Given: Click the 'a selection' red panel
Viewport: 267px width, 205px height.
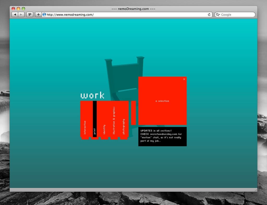Looking at the screenshot, I should (x=162, y=101).
